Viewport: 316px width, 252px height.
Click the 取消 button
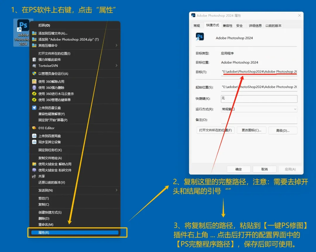pos(265,169)
